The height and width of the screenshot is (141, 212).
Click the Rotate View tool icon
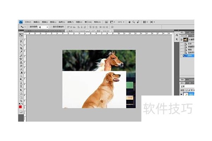coord(138,22)
